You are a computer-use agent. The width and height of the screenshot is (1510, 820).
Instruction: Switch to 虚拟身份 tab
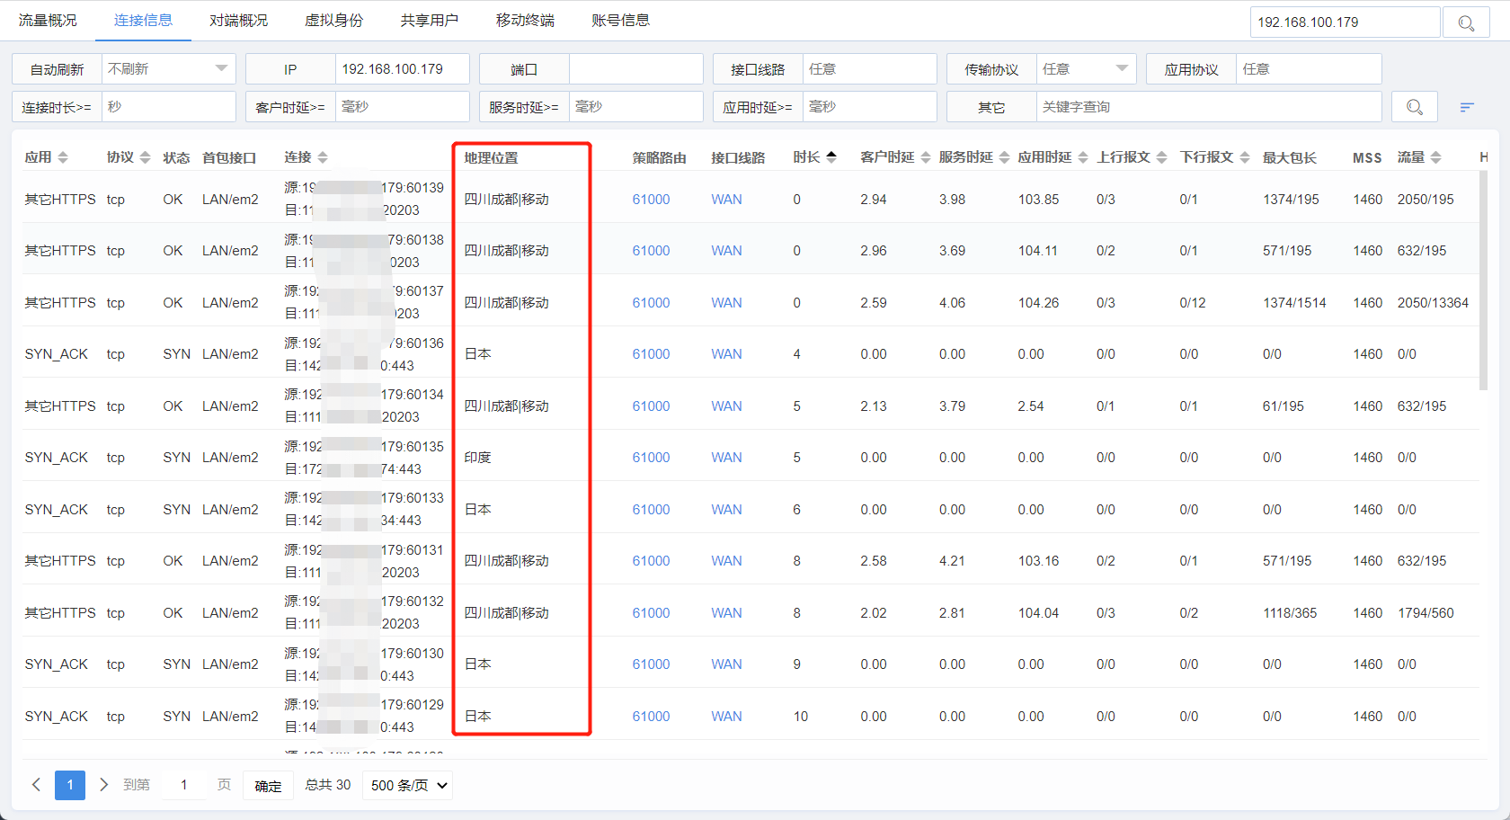333,20
